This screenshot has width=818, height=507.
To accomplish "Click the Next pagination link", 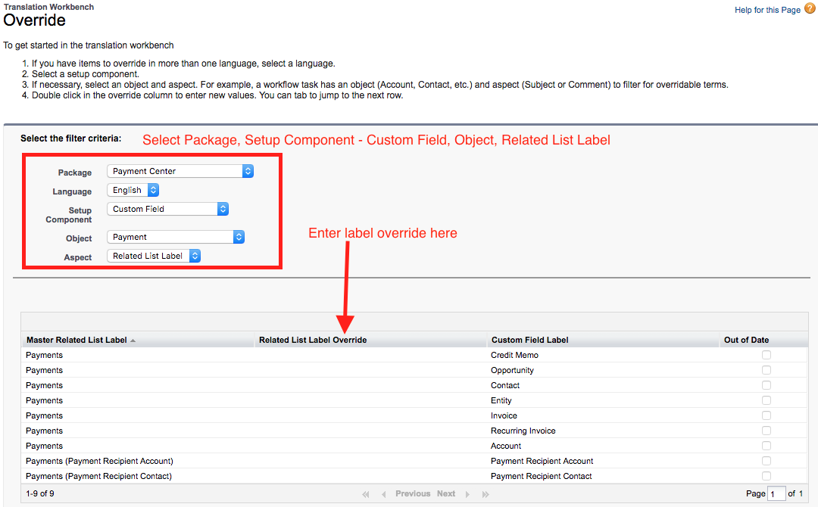I will coord(446,493).
